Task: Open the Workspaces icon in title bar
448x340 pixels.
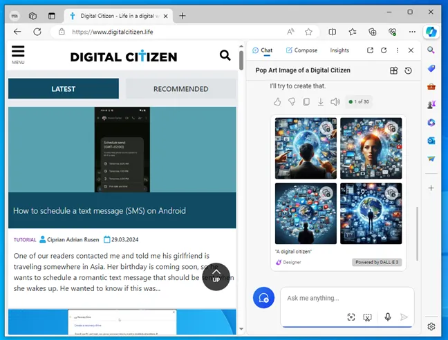Action: pyautogui.click(x=32, y=16)
